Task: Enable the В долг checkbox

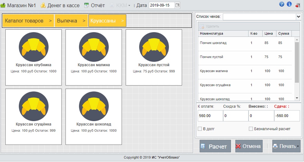Action: click(200, 129)
